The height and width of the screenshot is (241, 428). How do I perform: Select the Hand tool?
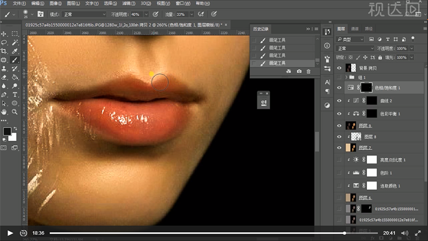[4, 112]
